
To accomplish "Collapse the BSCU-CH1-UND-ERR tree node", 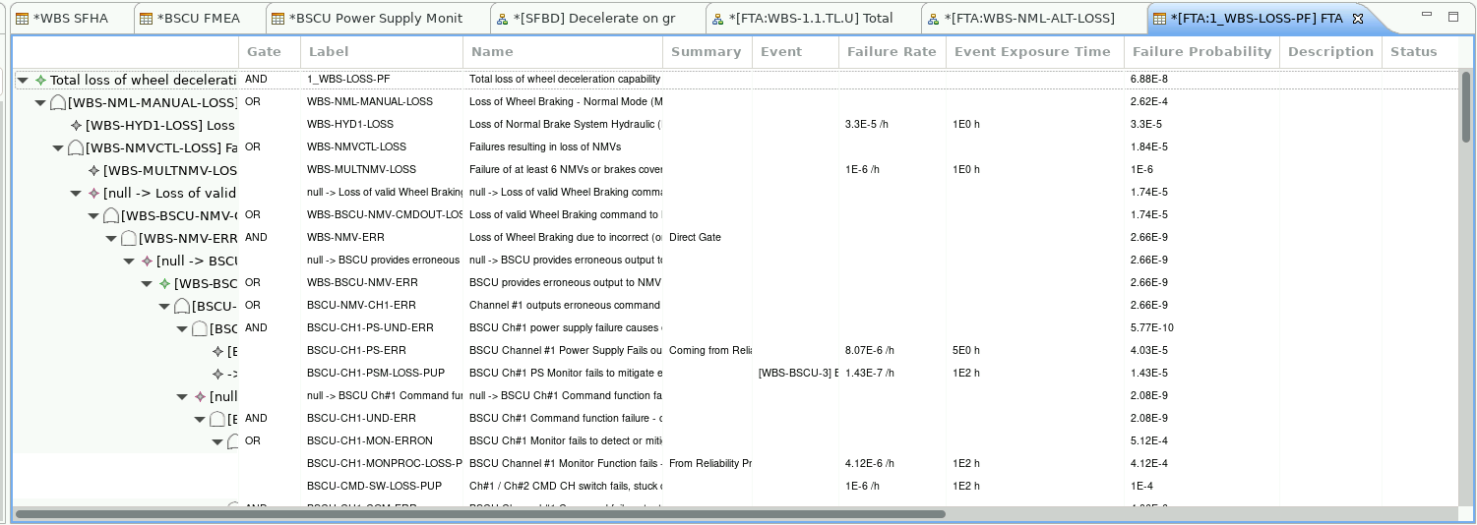I will tap(200, 420).
